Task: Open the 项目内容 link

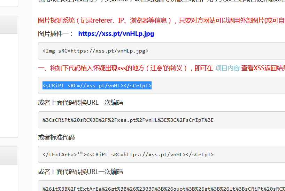Action: pos(228,68)
